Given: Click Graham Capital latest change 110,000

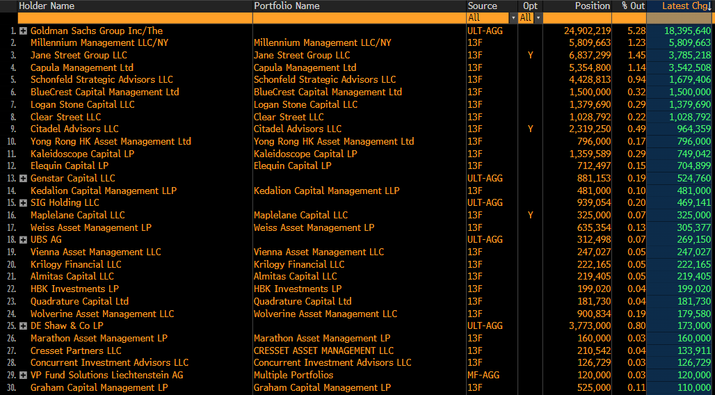Looking at the screenshot, I should (x=694, y=388).
